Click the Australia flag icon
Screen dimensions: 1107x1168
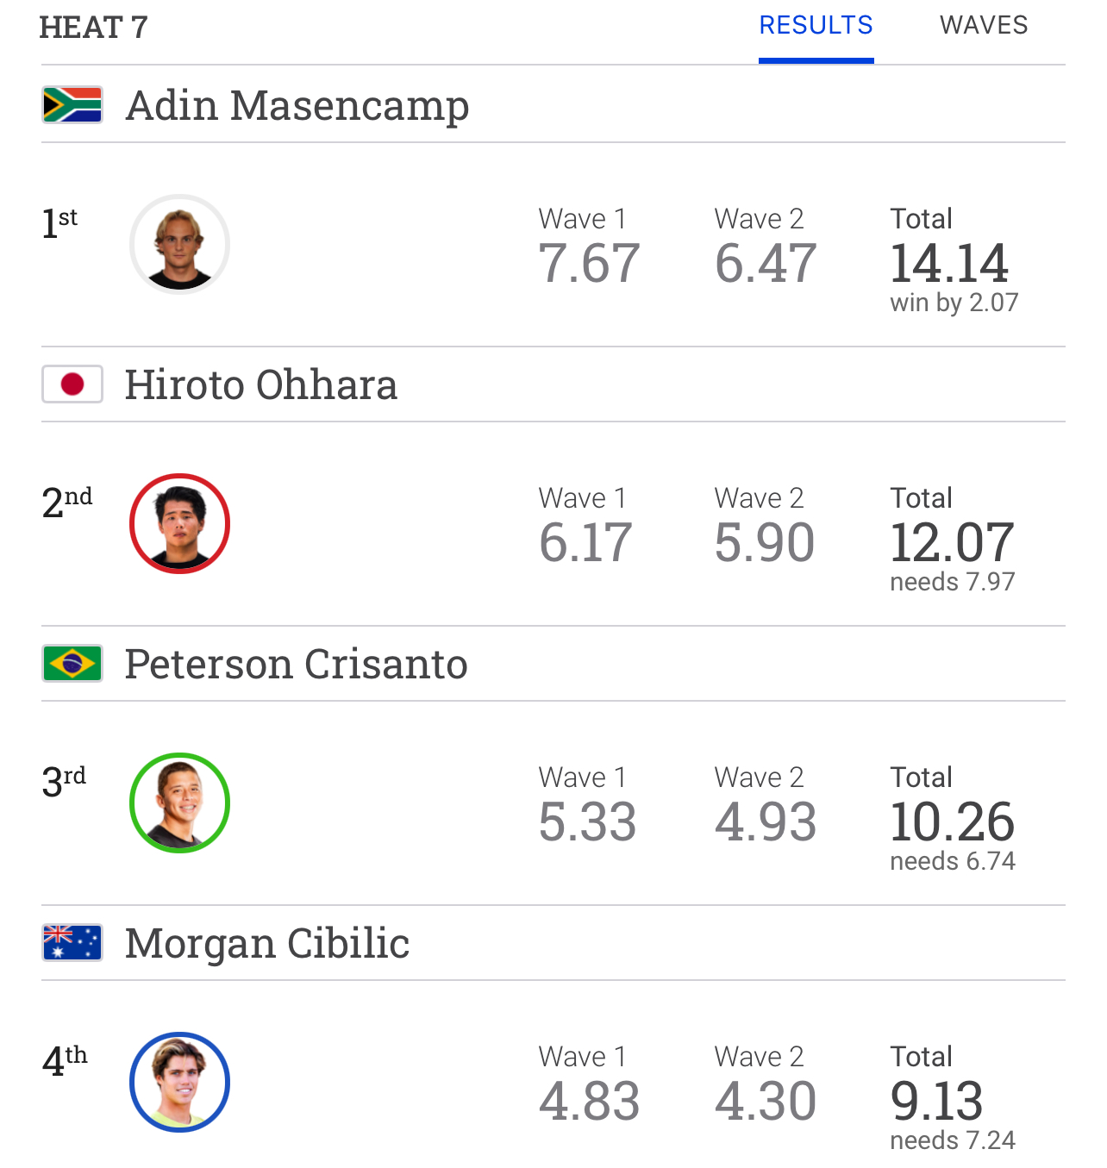(72, 943)
